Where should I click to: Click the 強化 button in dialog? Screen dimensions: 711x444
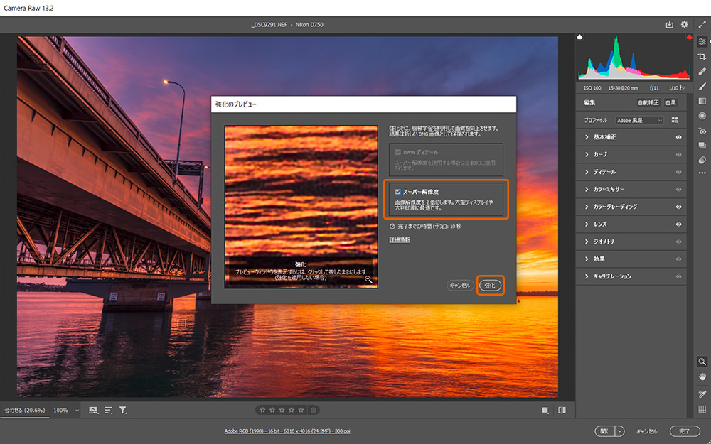(490, 286)
